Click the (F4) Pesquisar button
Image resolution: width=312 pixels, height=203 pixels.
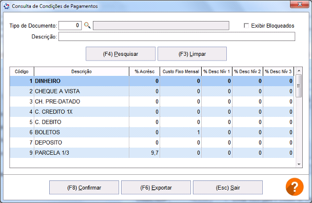coord(121,54)
